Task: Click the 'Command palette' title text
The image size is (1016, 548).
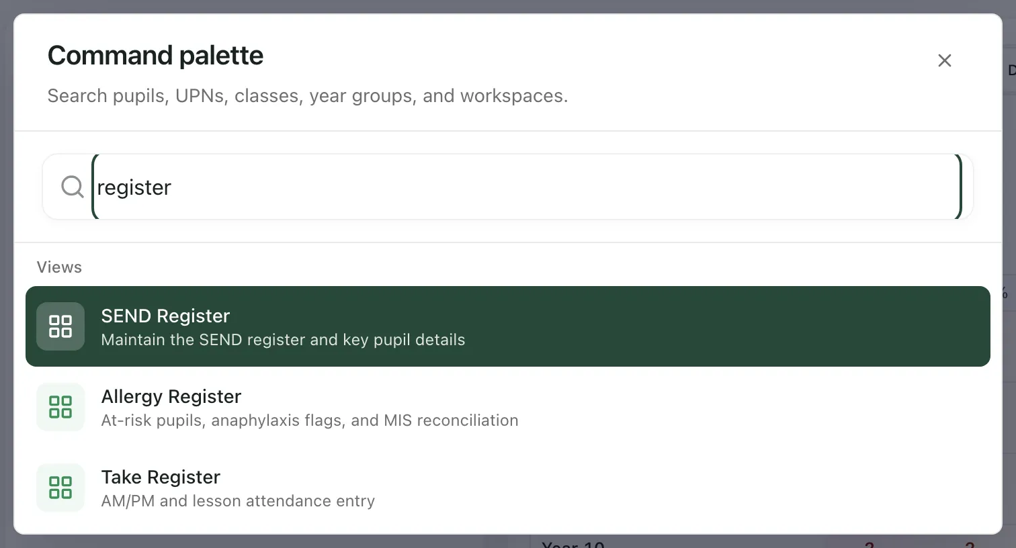Action: (155, 55)
